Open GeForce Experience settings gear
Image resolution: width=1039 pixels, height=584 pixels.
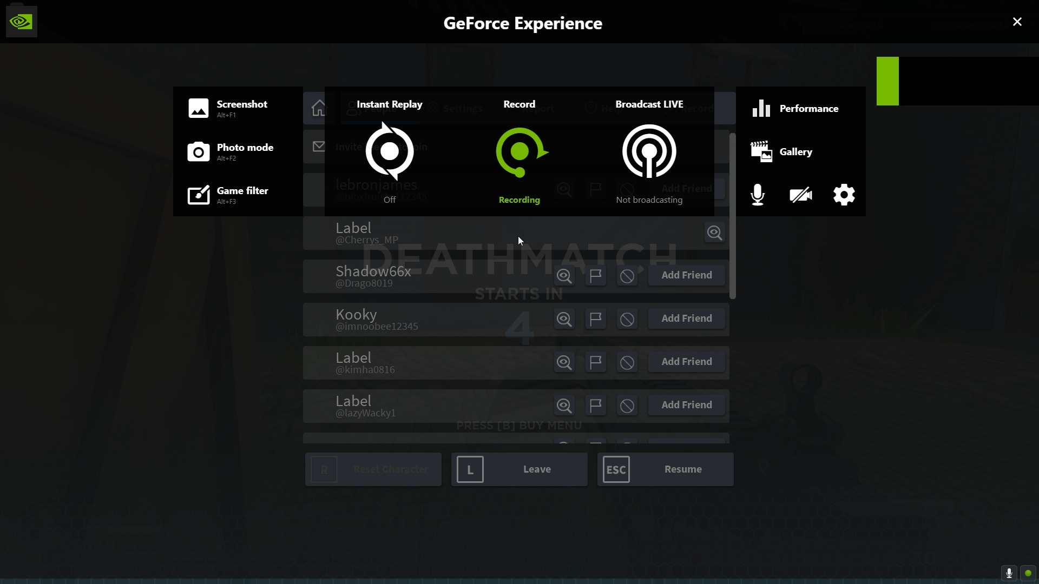844,195
